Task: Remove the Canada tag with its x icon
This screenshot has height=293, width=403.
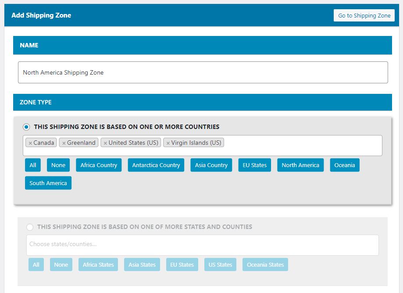Action: click(30, 143)
